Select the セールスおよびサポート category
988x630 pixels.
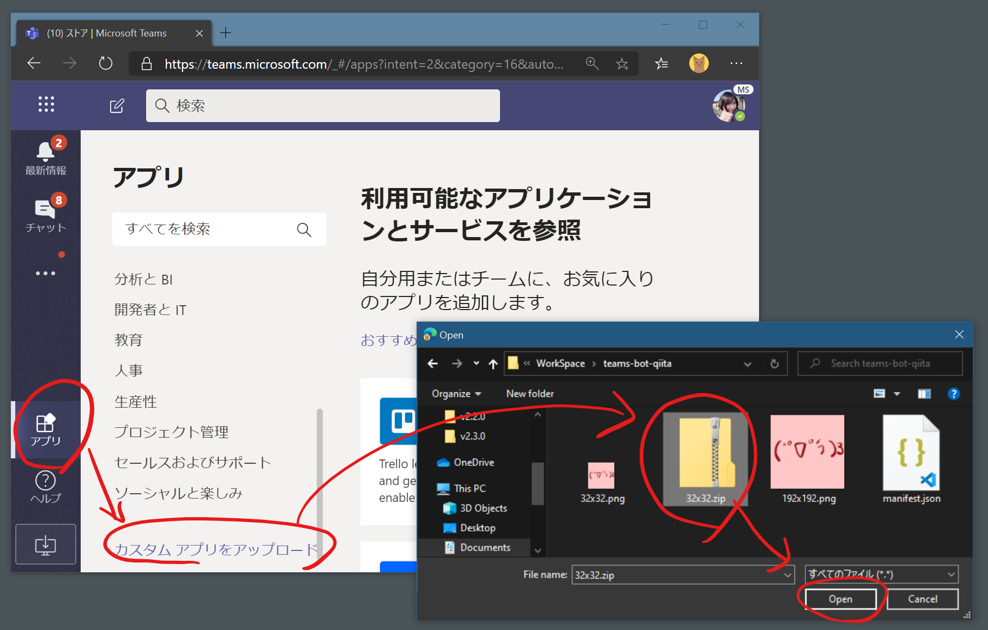[x=193, y=463]
